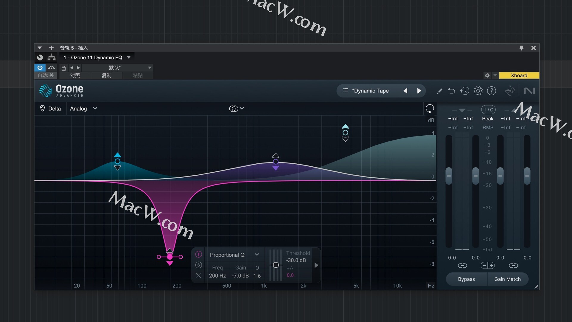Open the preset browser list icon
Image resolution: width=572 pixels, height=322 pixels.
[345, 90]
